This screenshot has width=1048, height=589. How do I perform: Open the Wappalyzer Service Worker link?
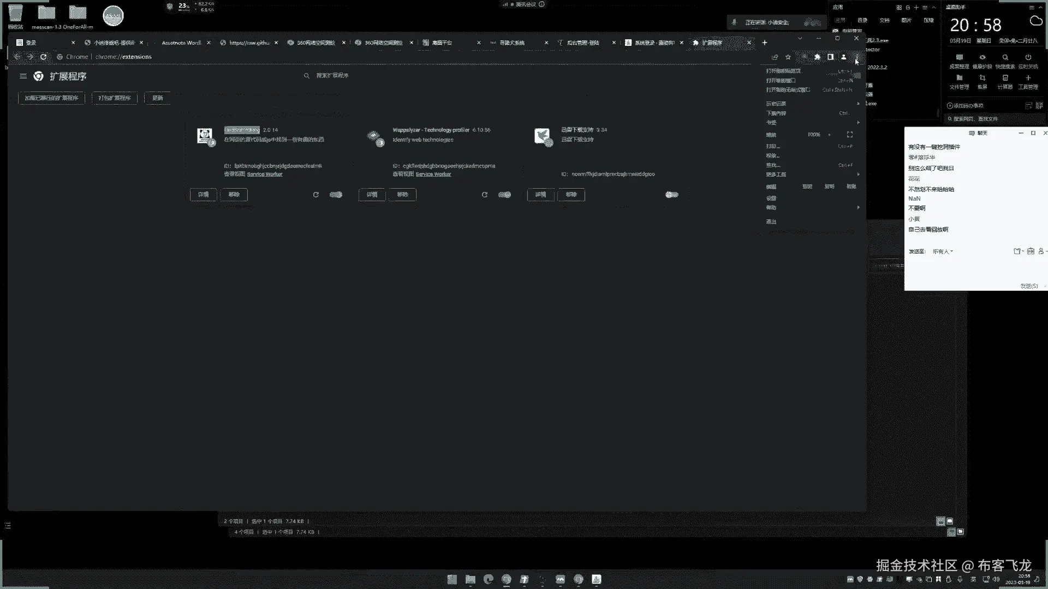click(x=433, y=175)
